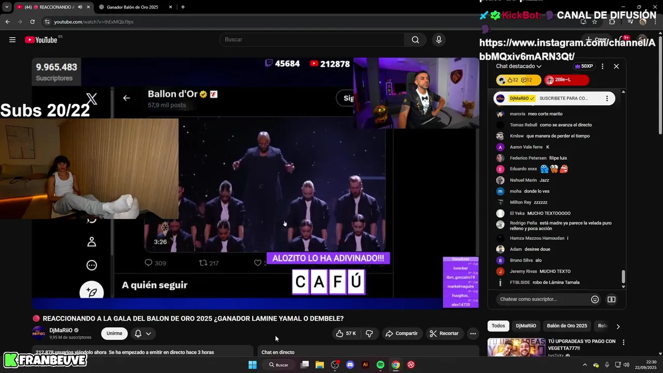
Task: Open the YouTube guide hamburger menu
Action: 12,40
